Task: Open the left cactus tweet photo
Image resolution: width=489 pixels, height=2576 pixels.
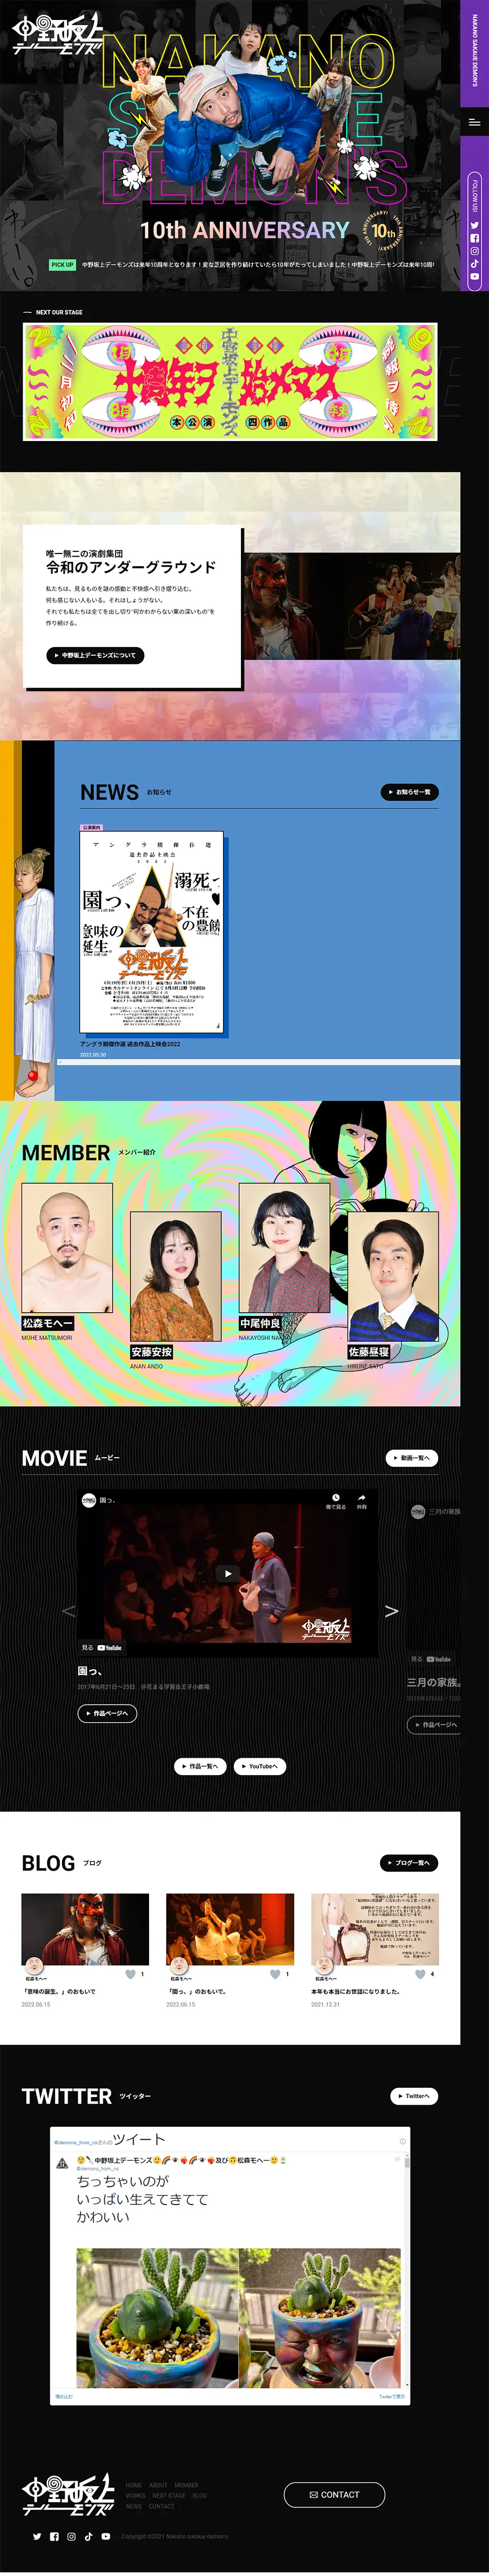Action: click(x=157, y=2317)
